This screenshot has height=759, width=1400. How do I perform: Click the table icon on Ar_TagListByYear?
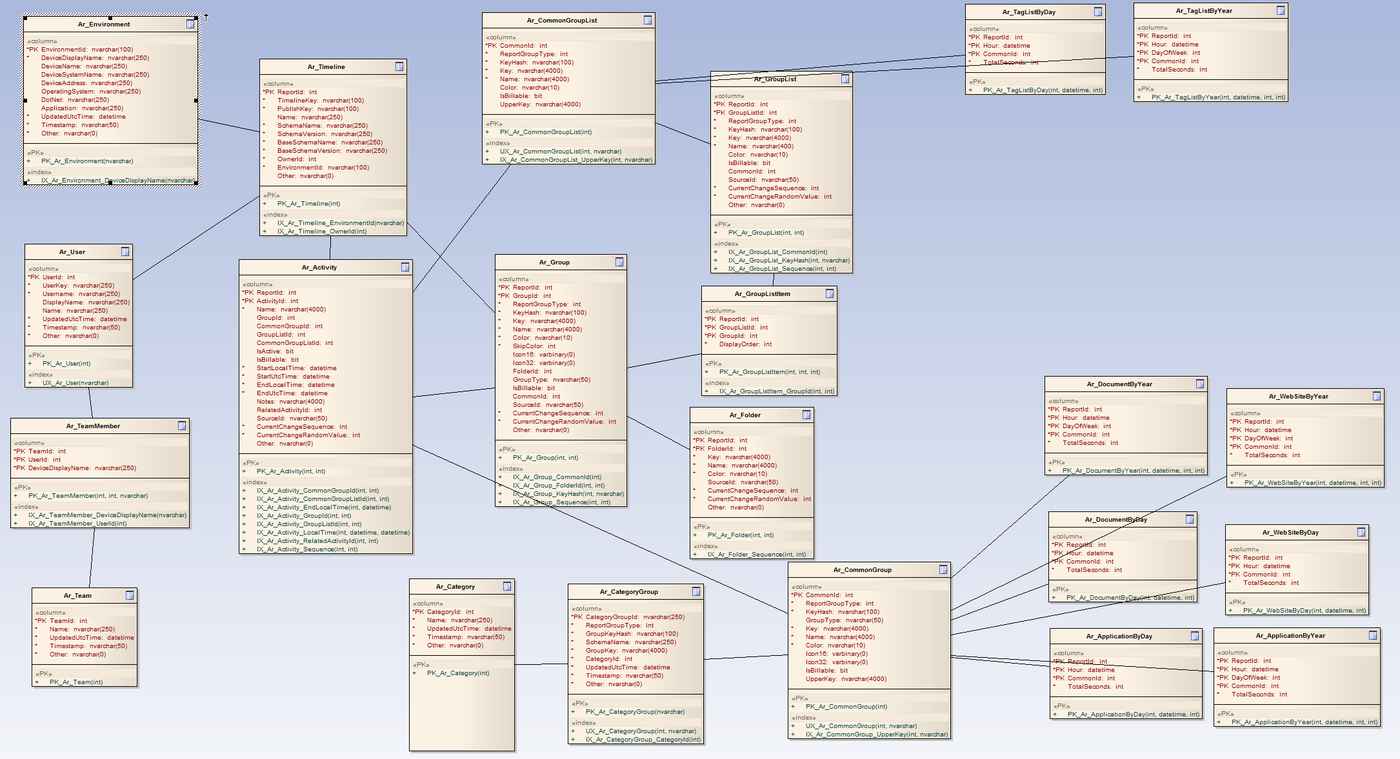pyautogui.click(x=1281, y=10)
